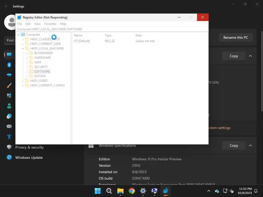Screen dimensions: 263x197
Task: Click the Data column header
Action: (x=138, y=35)
